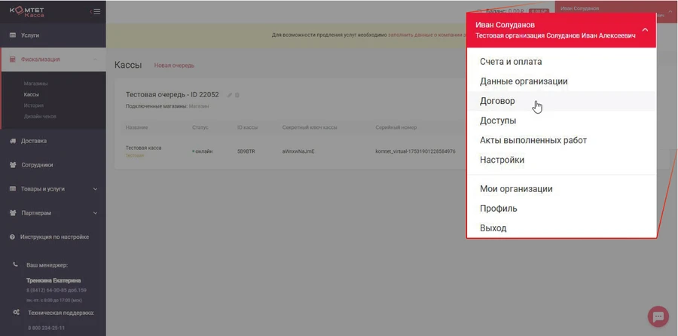The height and width of the screenshot is (336, 678).
Task: Select Договор from the user menu
Action: (x=497, y=101)
